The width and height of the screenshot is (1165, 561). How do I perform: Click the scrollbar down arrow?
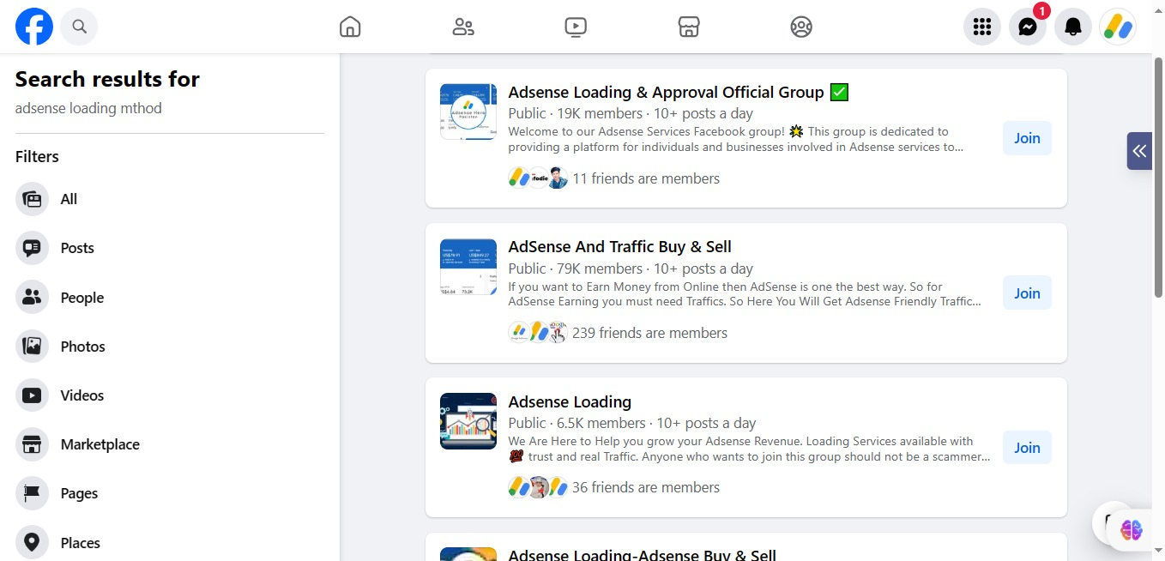[1158, 551]
